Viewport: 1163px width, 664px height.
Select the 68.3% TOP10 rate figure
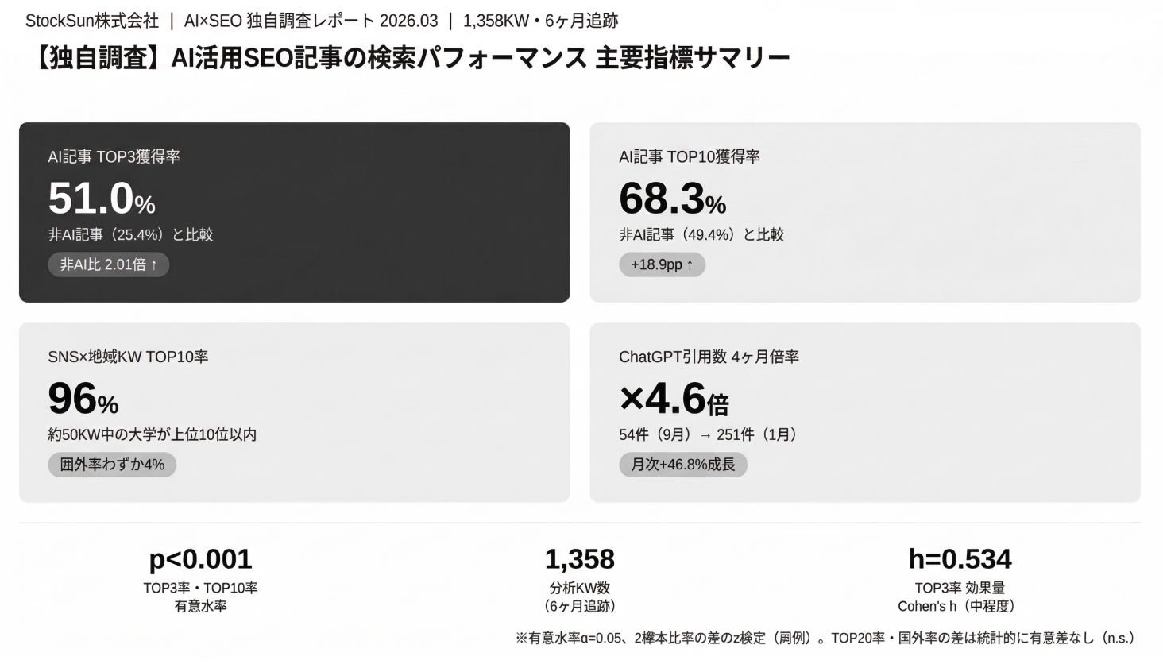tap(672, 199)
